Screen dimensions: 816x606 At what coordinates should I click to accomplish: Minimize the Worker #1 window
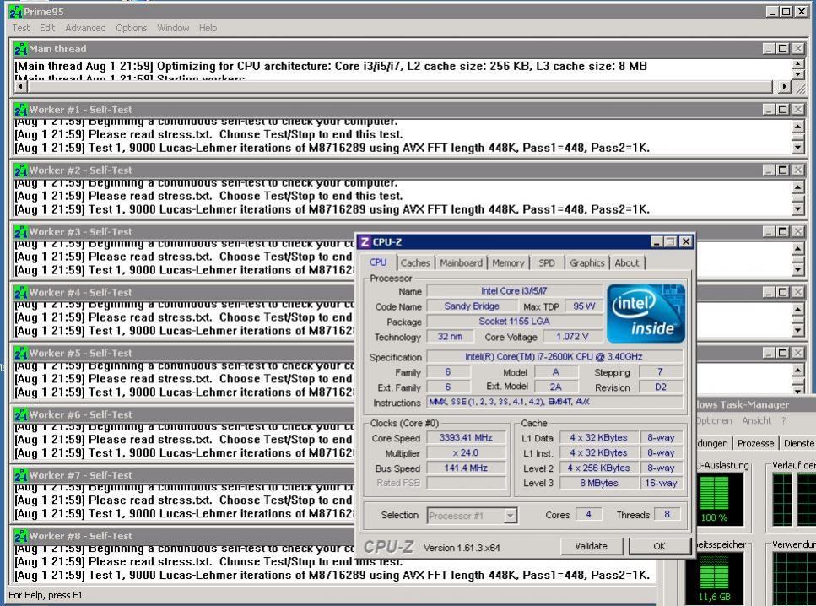click(x=769, y=110)
